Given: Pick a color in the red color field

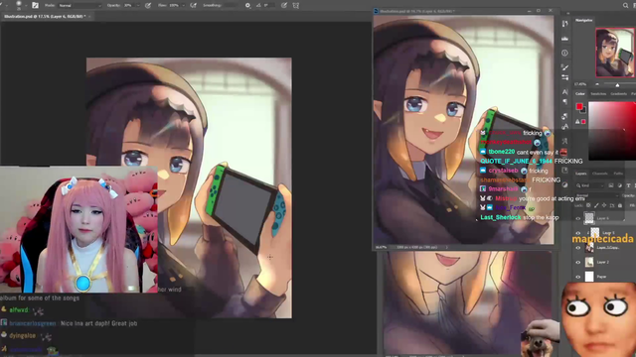Looking at the screenshot, I should point(612,131).
